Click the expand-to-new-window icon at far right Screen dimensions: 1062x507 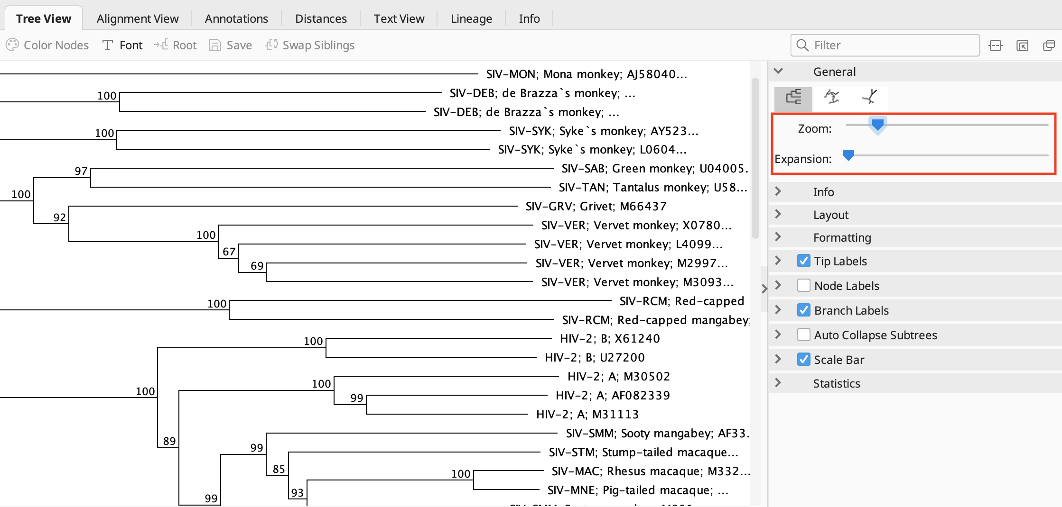(1049, 45)
